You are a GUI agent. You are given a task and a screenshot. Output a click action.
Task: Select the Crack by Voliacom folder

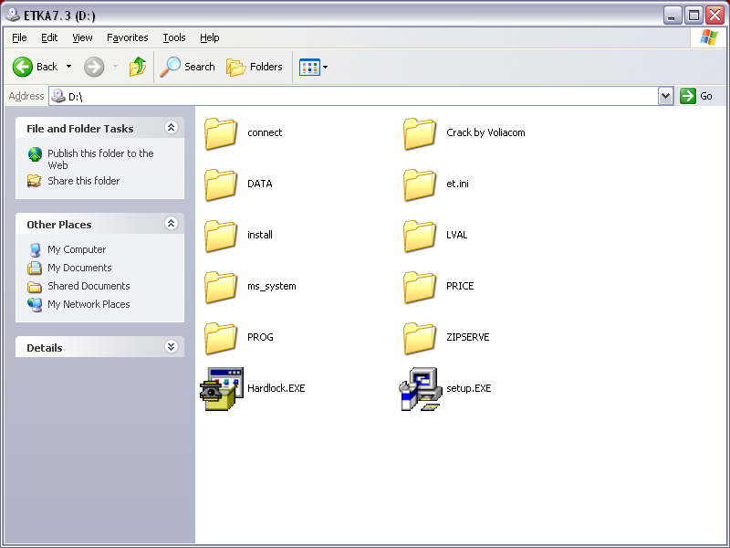420,133
